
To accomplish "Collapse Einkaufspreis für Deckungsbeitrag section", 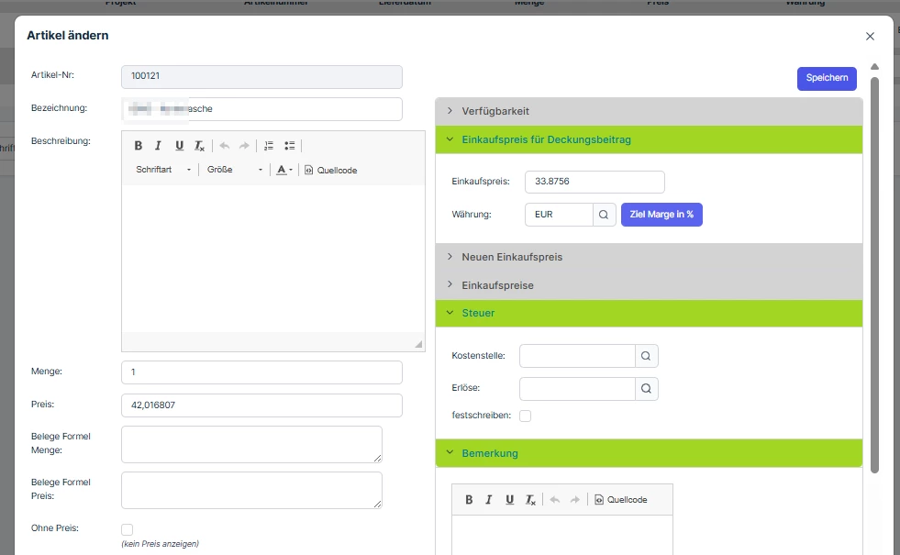I will pos(650,139).
